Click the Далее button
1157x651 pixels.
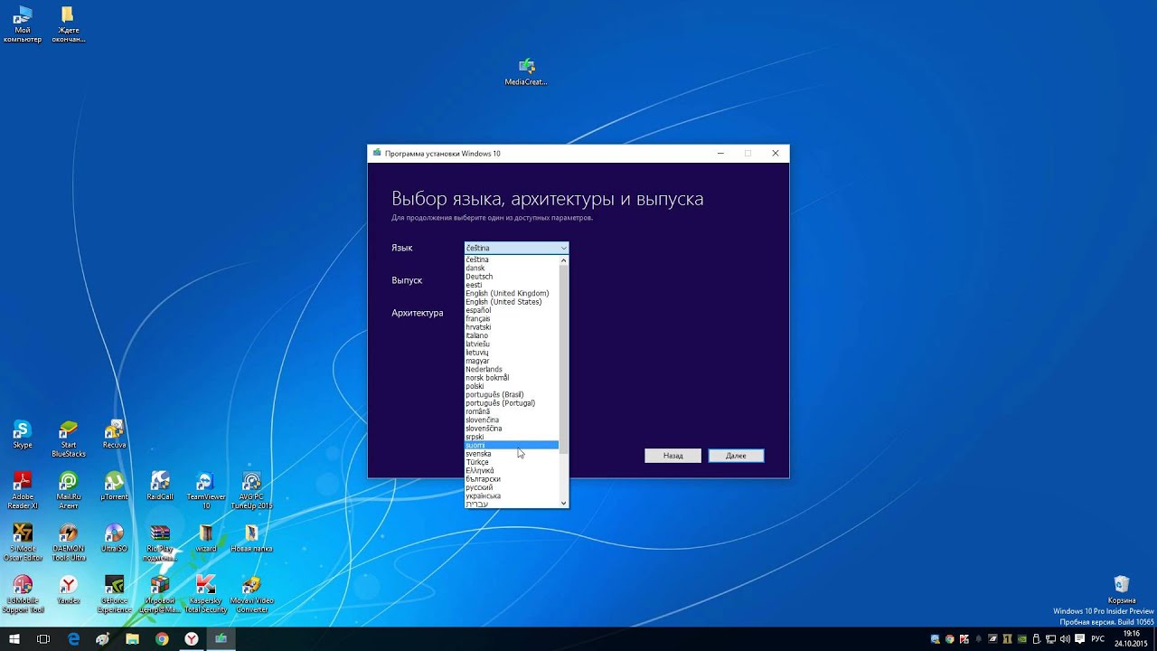click(736, 456)
